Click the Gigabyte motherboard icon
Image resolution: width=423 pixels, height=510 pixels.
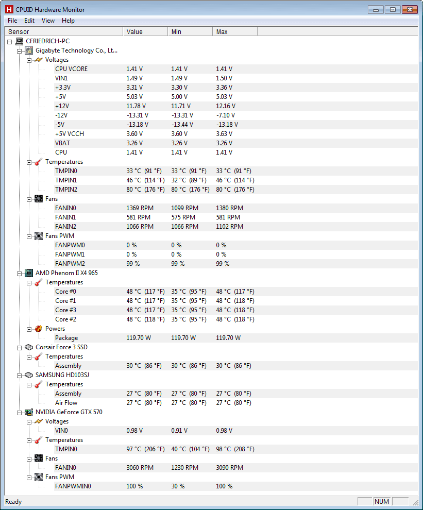tap(29, 50)
